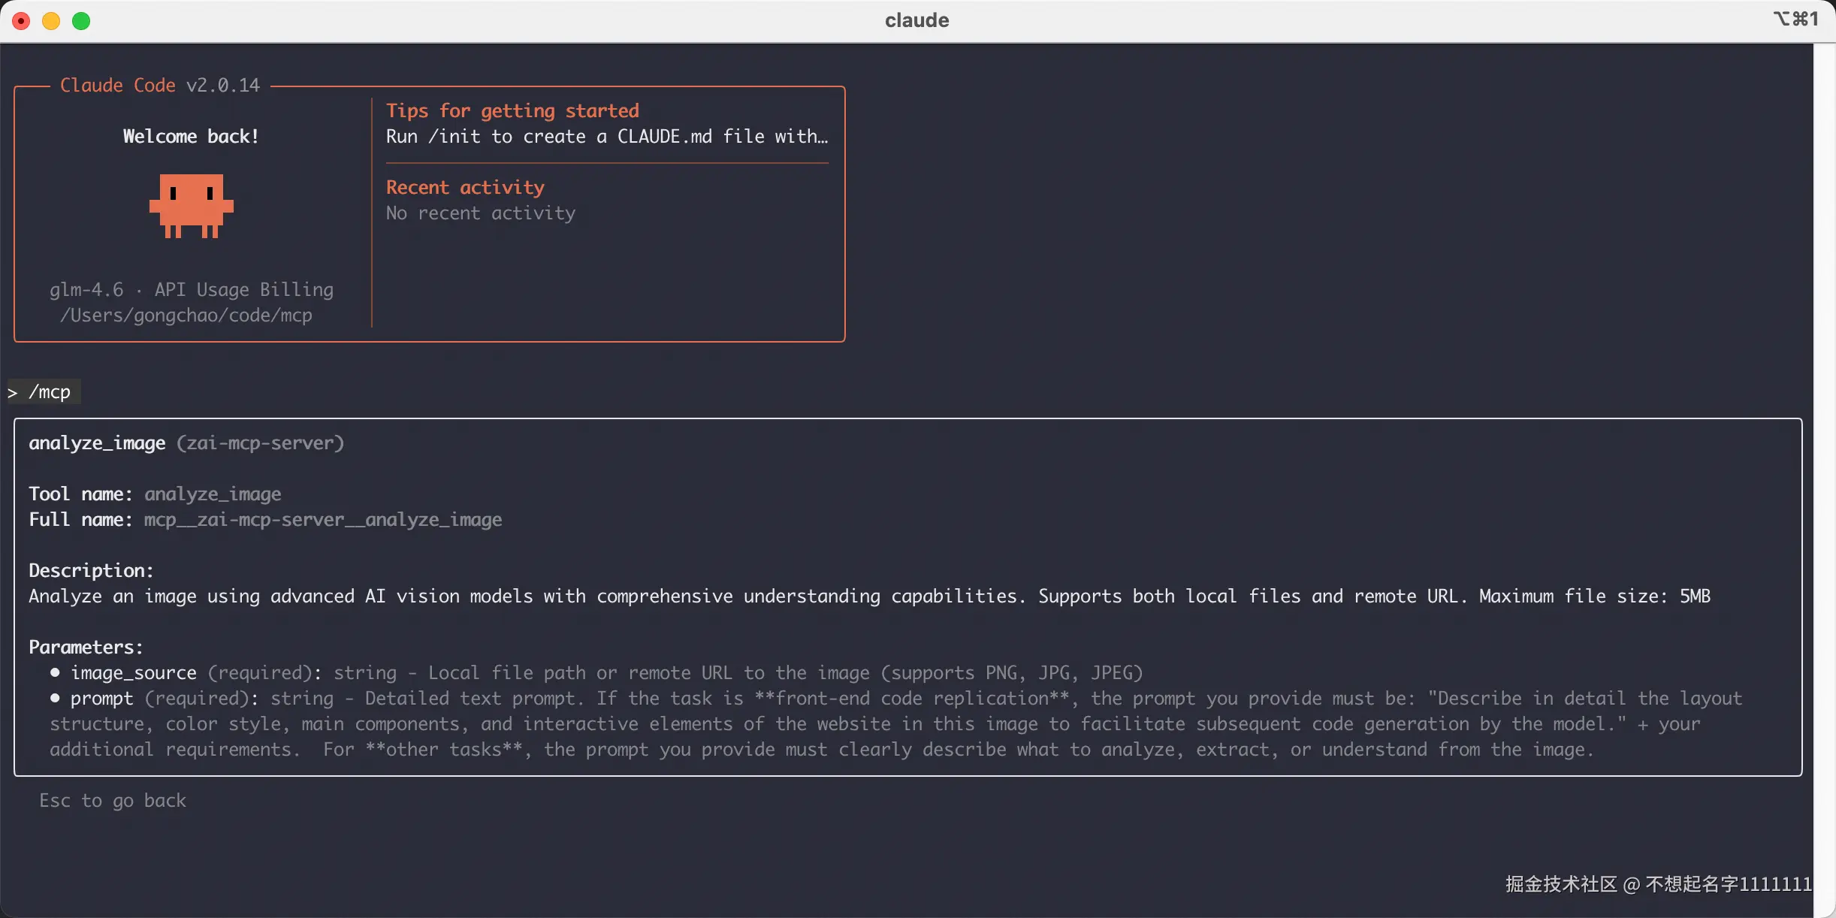
Task: Click the glm-4.6 API Usage Billing label
Action: click(x=192, y=290)
